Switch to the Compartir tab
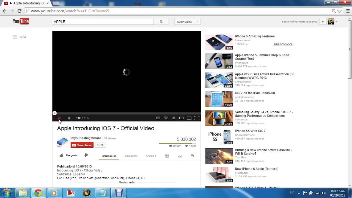The width and height of the screenshot is (352, 198). 131,156
